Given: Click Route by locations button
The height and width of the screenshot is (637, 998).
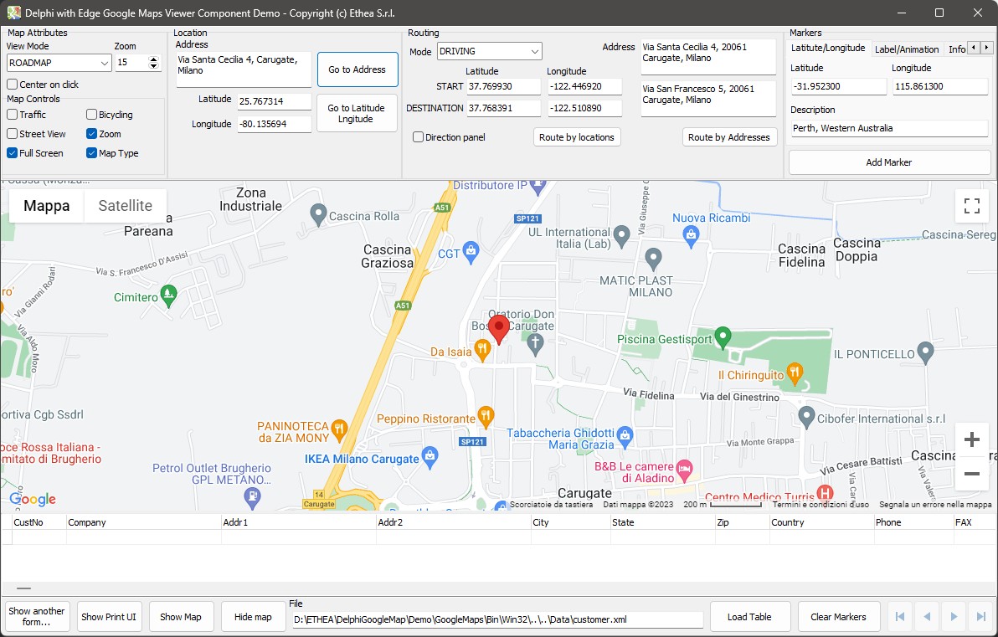Looking at the screenshot, I should (577, 136).
